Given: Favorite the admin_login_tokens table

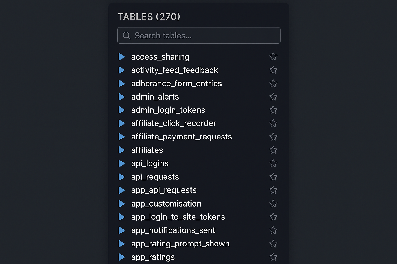Looking at the screenshot, I should point(273,110).
